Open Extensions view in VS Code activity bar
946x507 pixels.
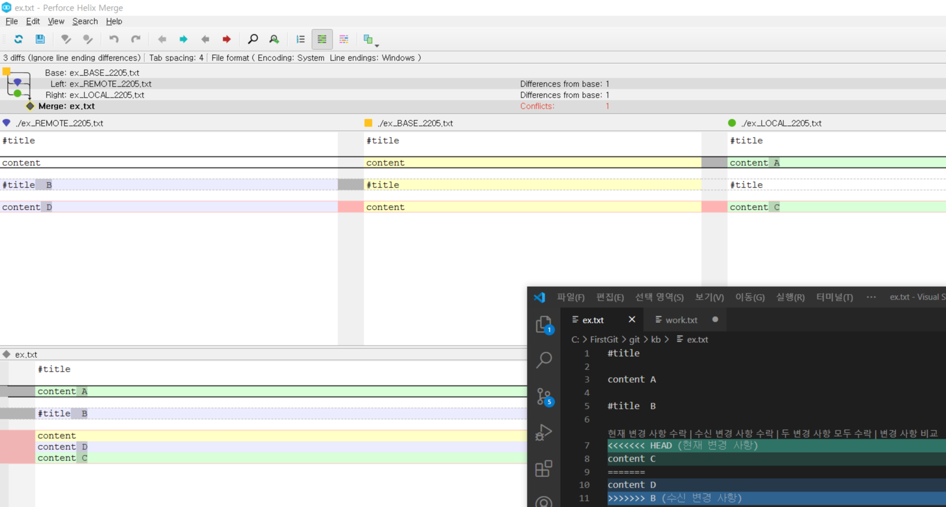point(544,469)
